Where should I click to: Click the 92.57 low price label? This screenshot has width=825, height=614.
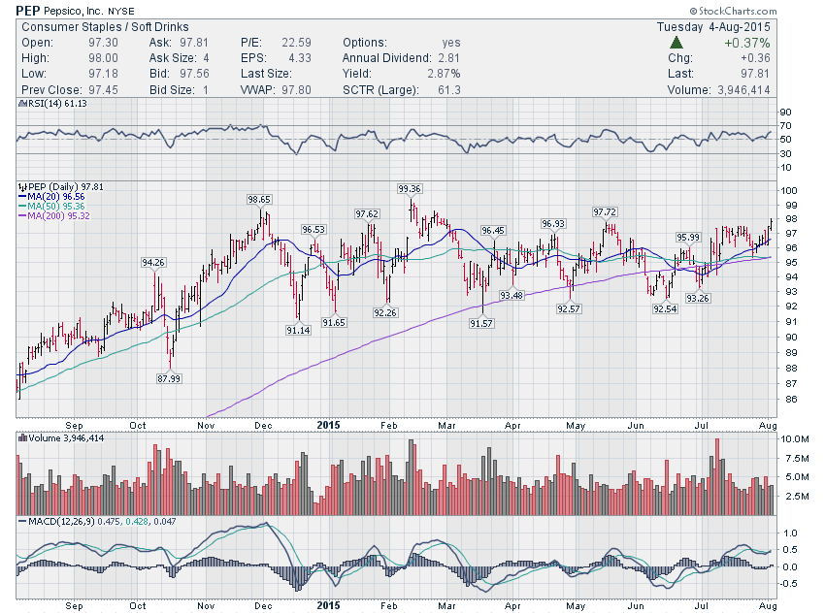(568, 308)
